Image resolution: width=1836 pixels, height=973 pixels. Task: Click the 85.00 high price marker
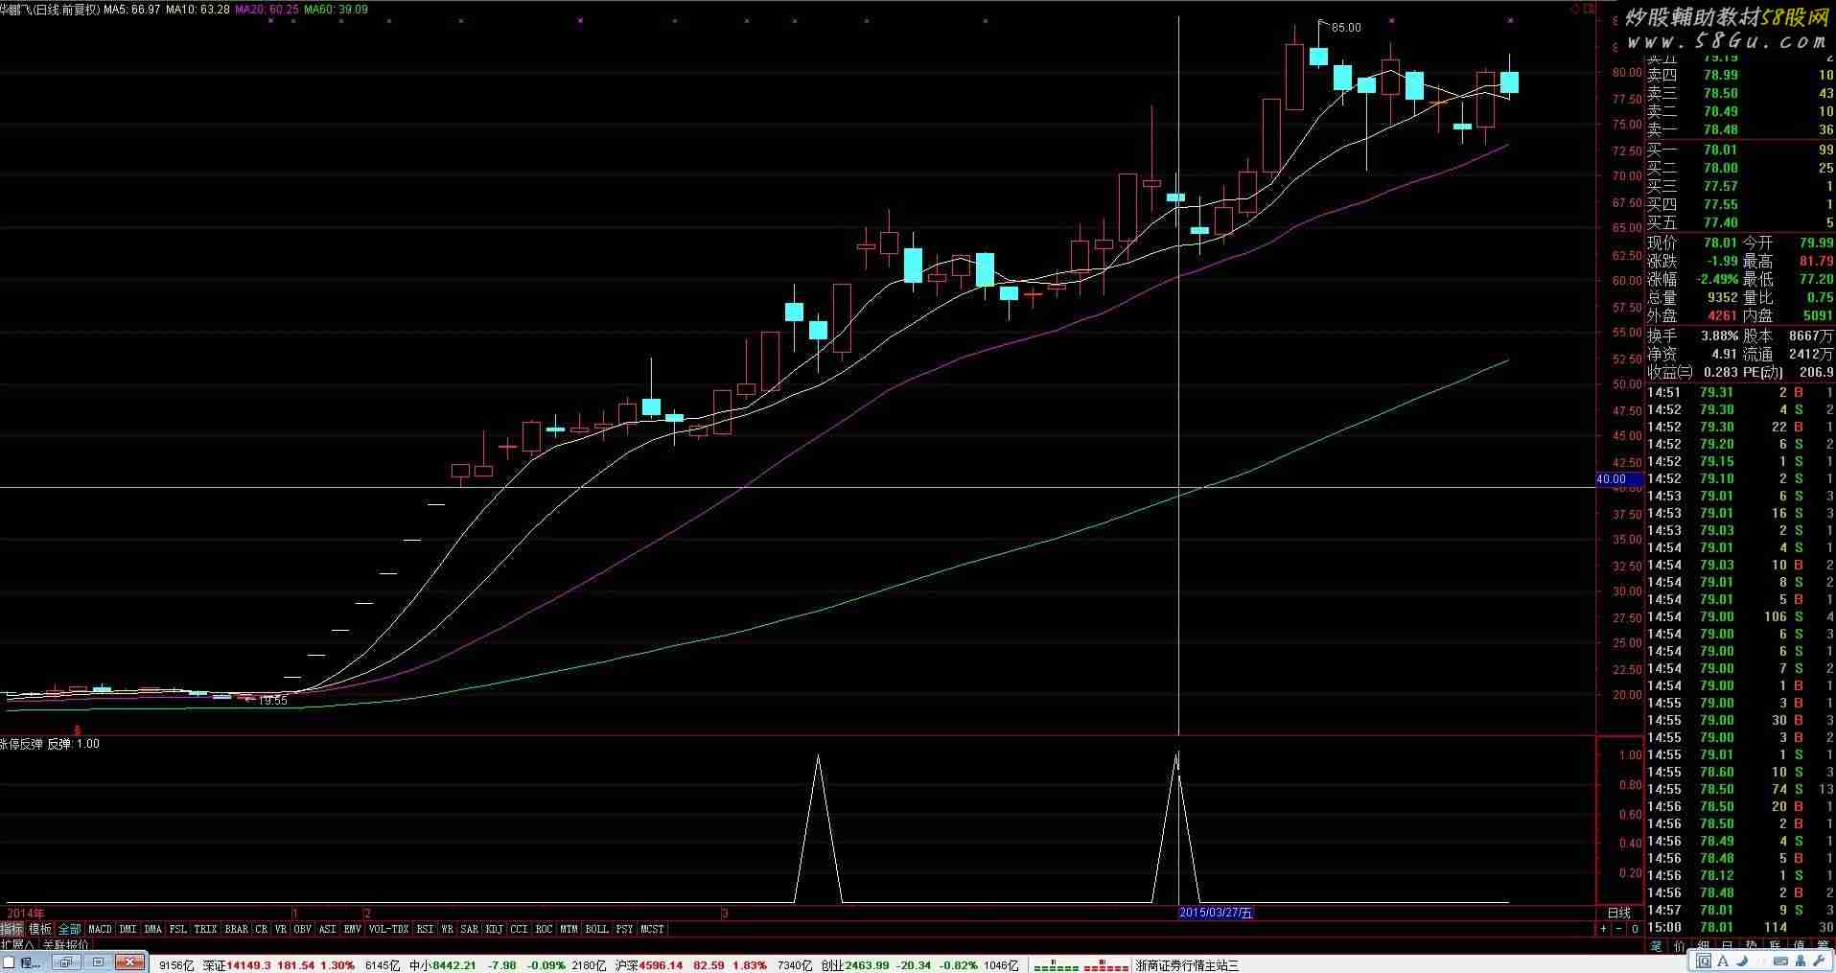[1346, 28]
